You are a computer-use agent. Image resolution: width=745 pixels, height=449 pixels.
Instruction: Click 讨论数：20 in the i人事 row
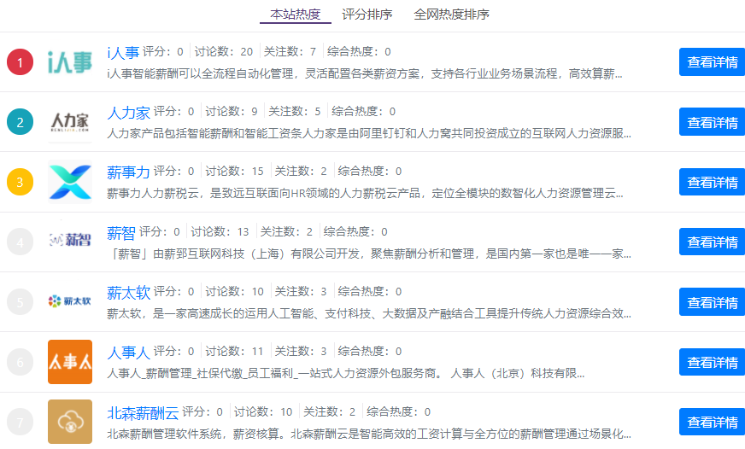pos(223,51)
